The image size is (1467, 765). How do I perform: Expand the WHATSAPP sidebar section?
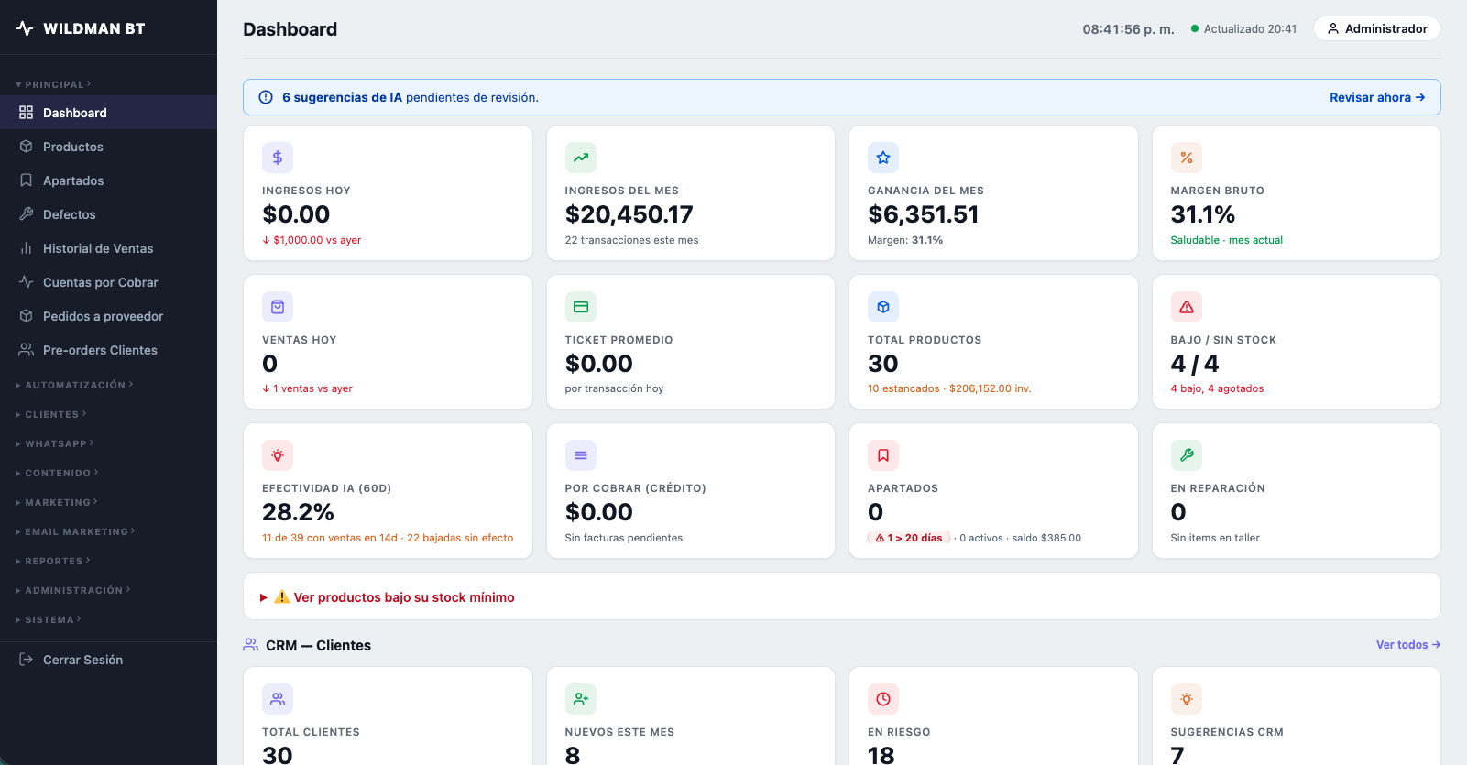click(55, 443)
